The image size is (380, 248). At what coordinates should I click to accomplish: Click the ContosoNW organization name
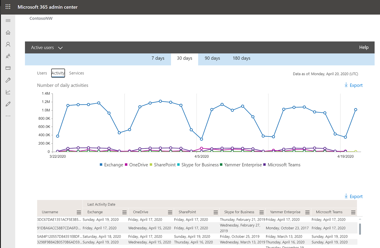pyautogui.click(x=41, y=18)
